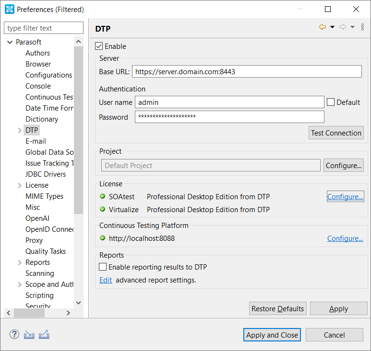This screenshot has height=351, width=371.
Task: Open the three-dot view menu icon
Action: tap(362, 27)
